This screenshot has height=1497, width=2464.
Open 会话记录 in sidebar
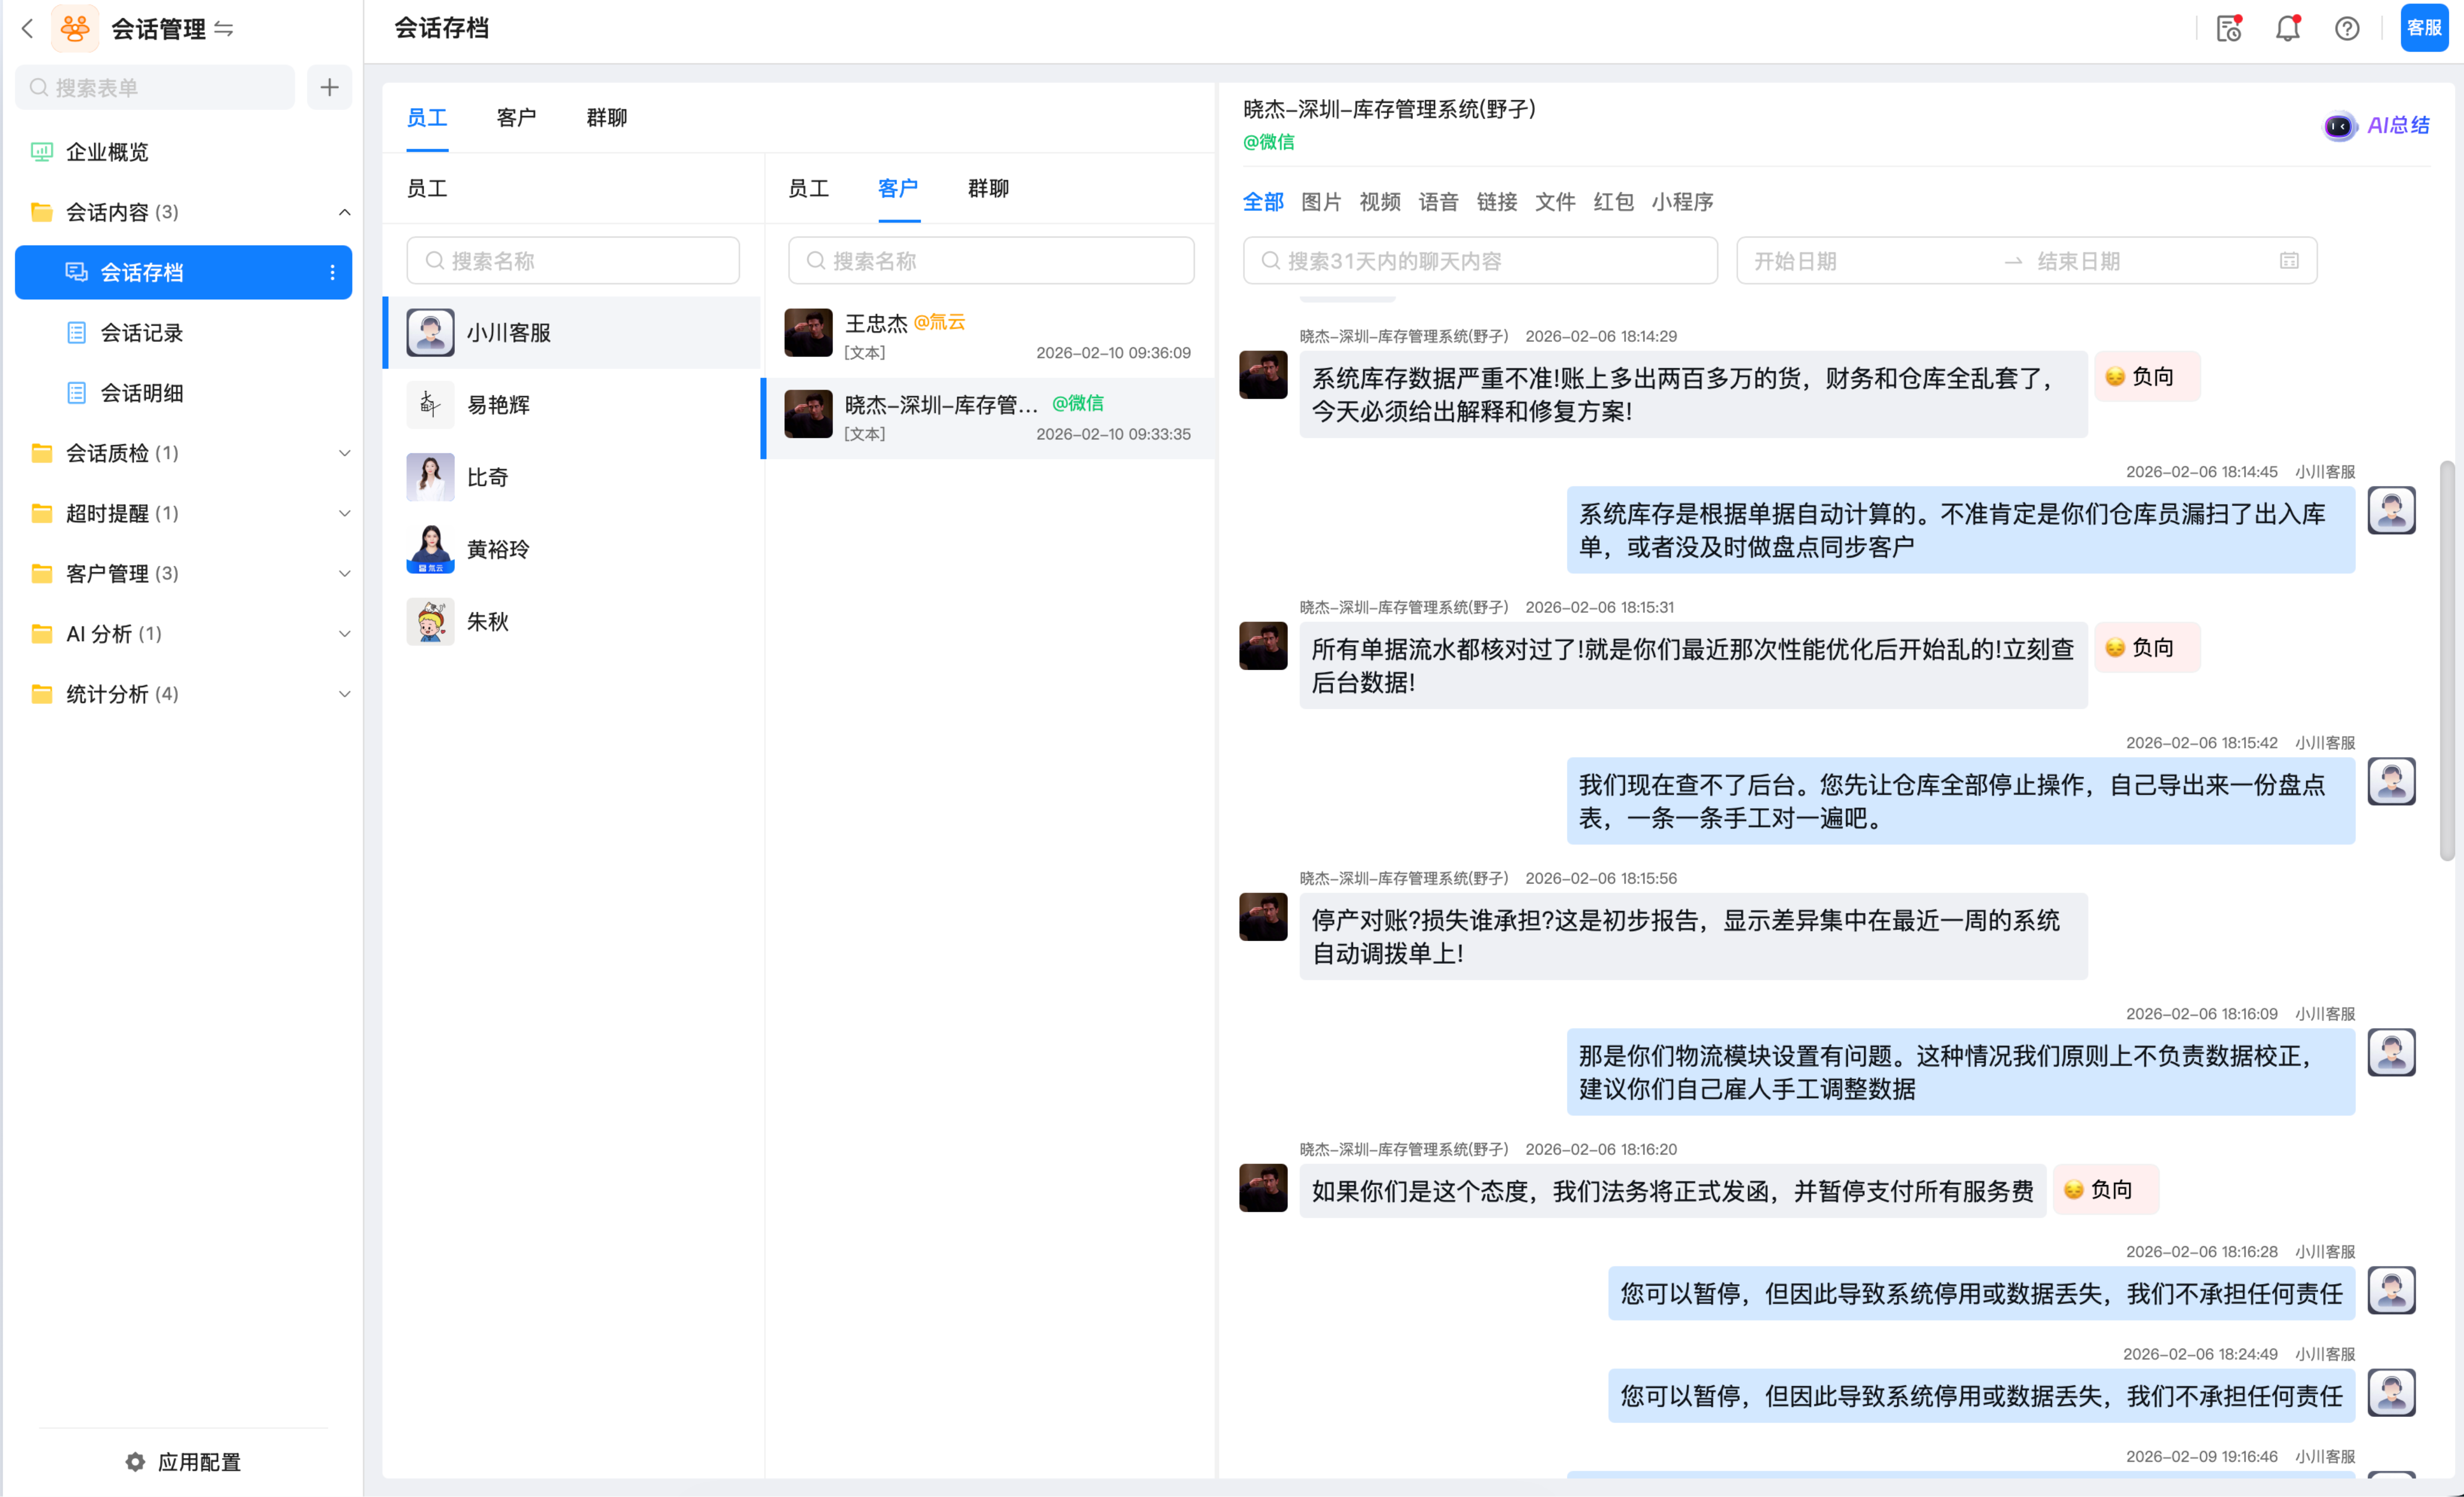click(141, 333)
